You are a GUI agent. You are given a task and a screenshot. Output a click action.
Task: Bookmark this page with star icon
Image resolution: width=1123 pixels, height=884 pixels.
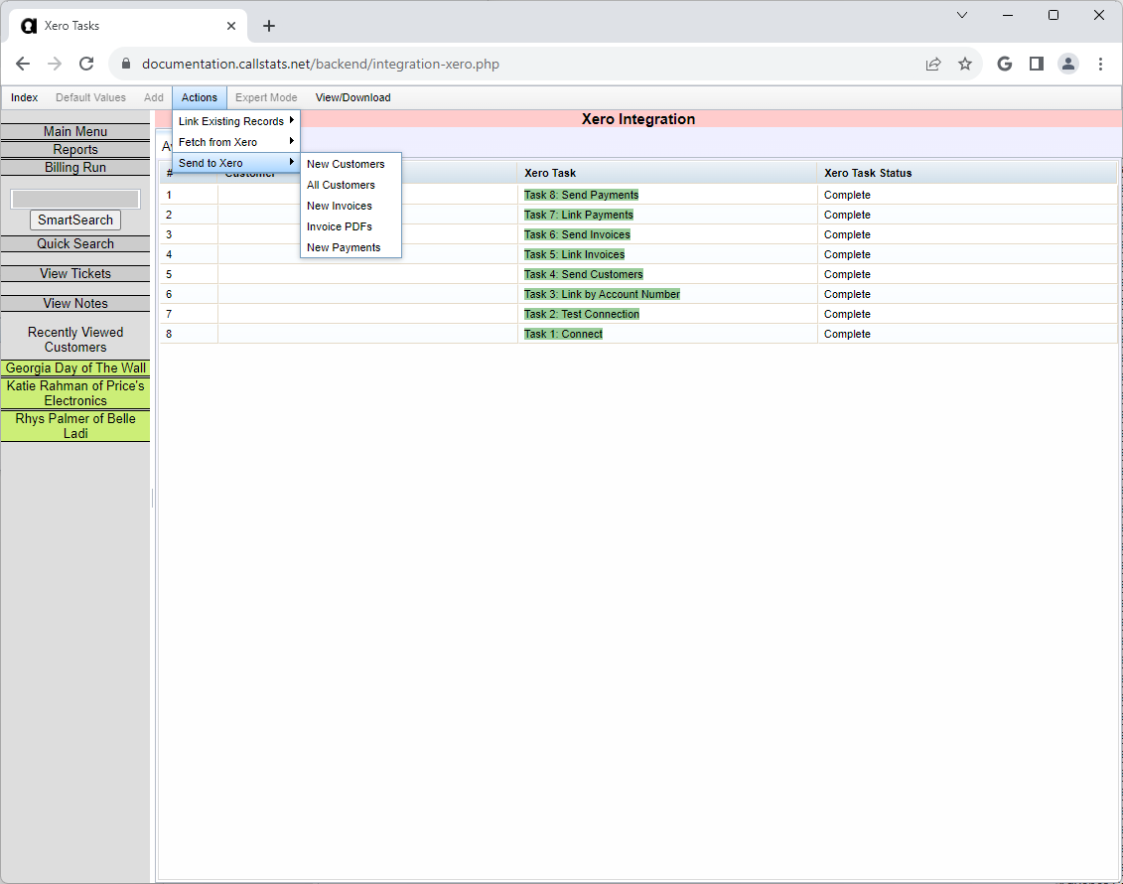964,64
